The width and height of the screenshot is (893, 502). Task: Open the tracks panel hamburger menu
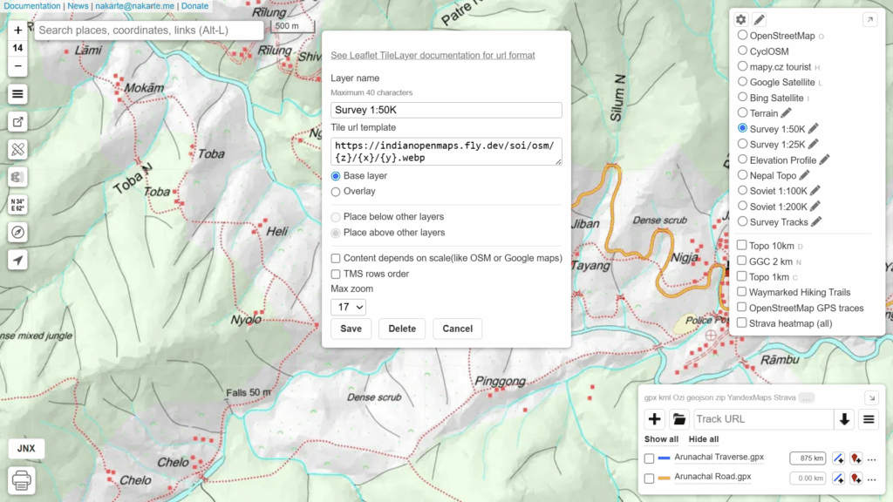point(869,419)
